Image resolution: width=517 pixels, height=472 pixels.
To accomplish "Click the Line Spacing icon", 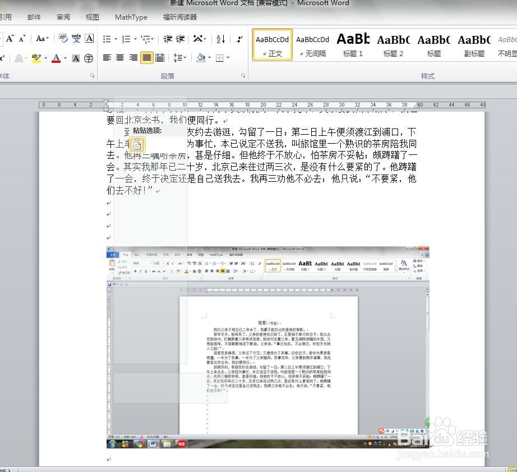I will 177,58.
